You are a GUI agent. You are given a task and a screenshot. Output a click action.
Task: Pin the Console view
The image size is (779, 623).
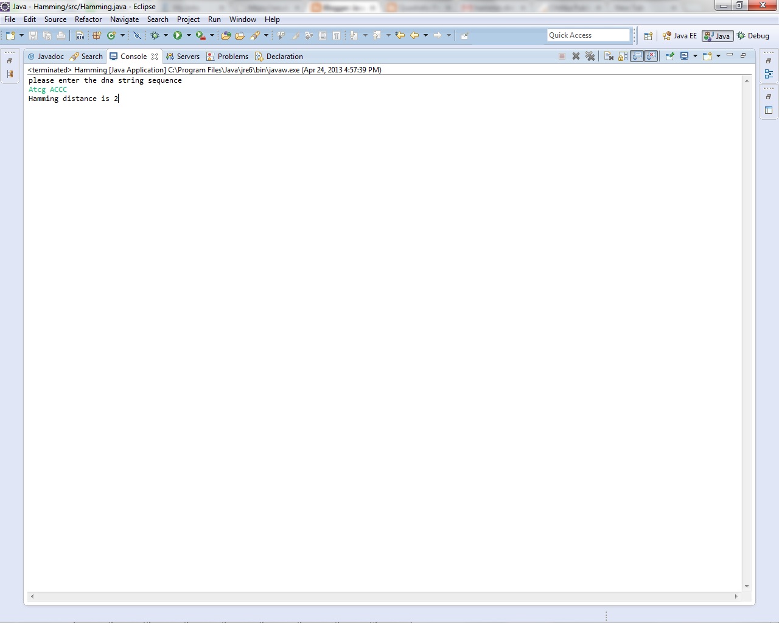click(x=669, y=56)
